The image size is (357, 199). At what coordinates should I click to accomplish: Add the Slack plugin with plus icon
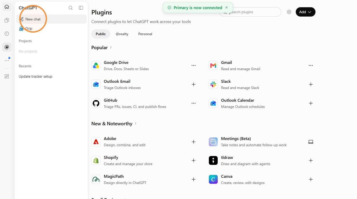[311, 84]
